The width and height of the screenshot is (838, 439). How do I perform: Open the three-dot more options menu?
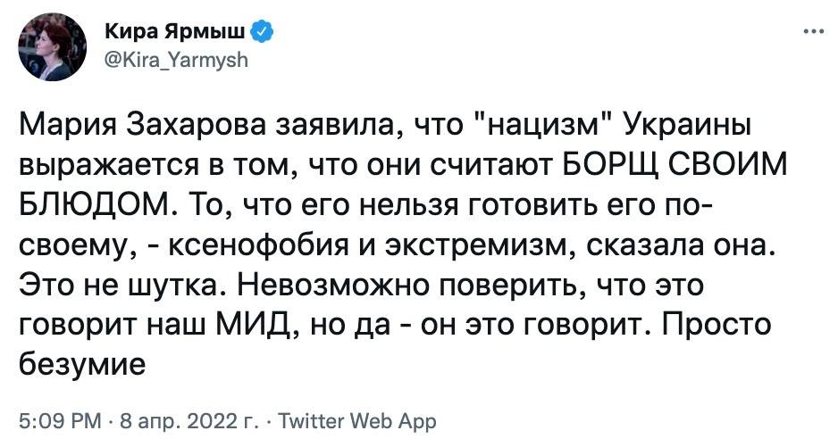[x=813, y=33]
